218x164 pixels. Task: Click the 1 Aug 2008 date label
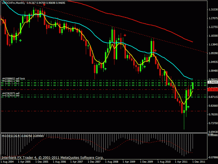112,162
